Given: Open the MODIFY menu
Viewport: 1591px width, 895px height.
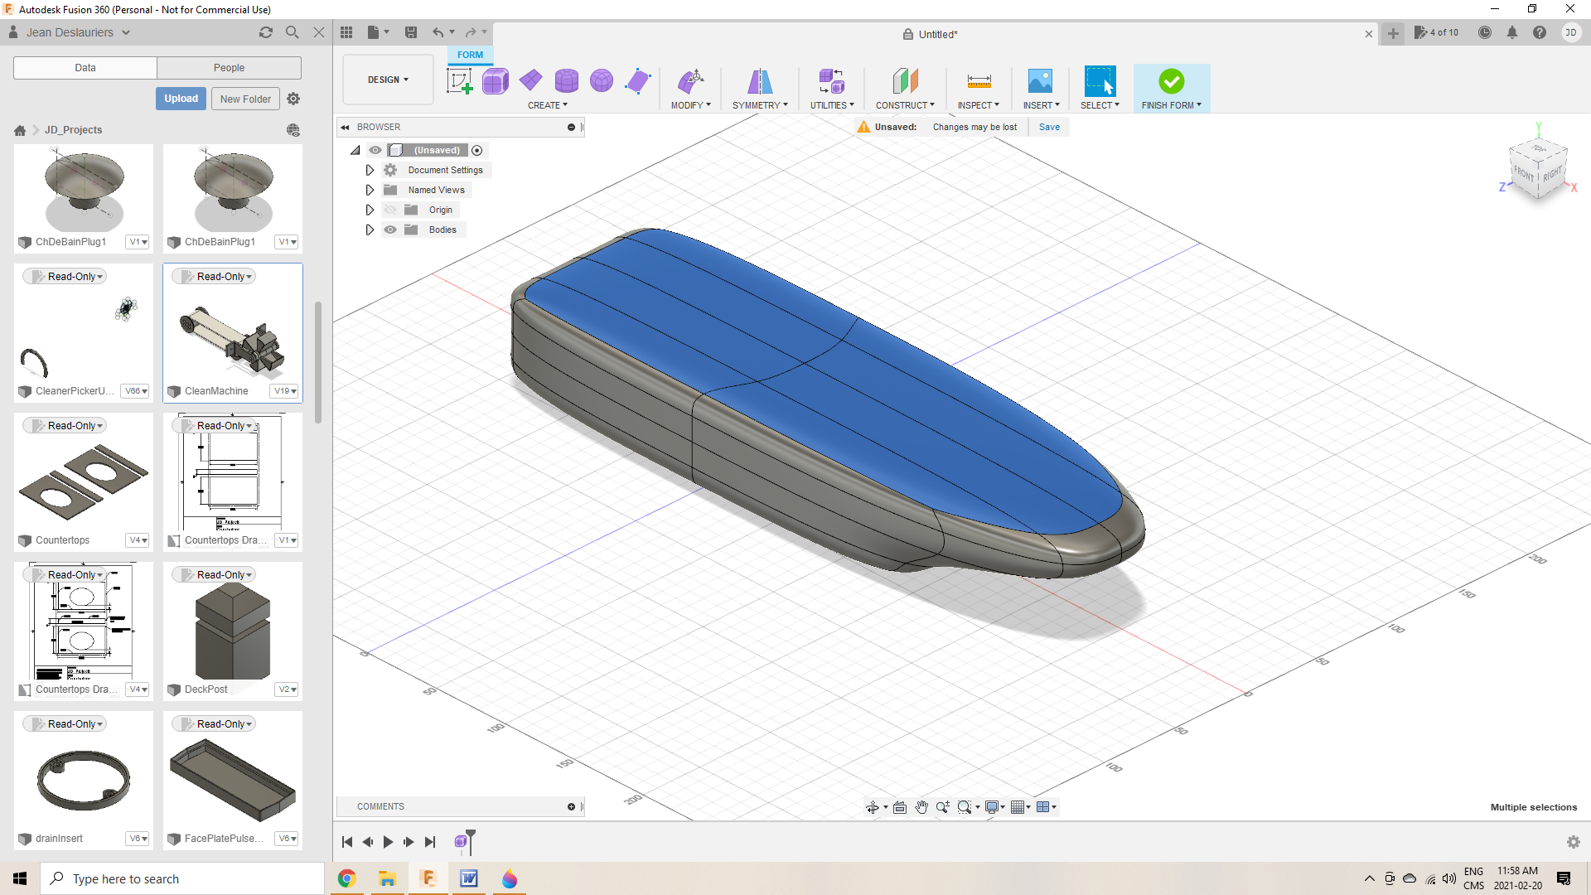Looking at the screenshot, I should pos(691,105).
